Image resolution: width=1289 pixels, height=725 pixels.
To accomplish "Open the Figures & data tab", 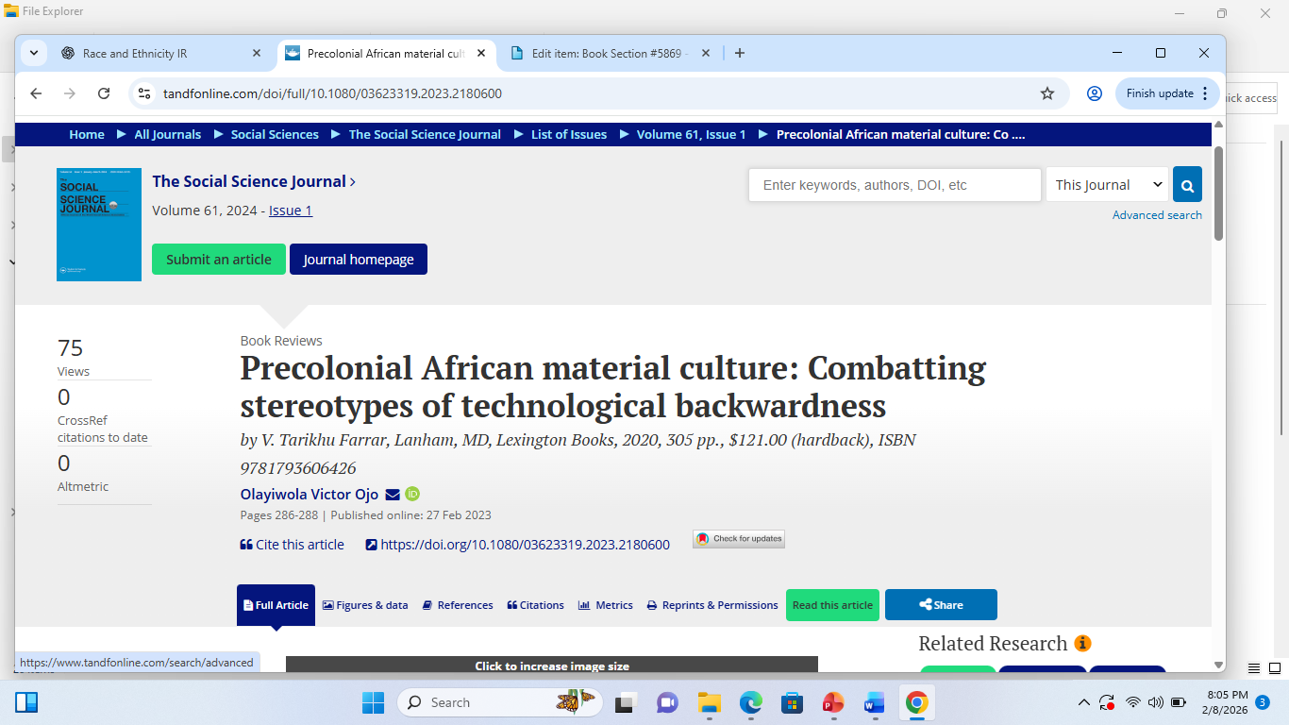I will click(x=365, y=605).
